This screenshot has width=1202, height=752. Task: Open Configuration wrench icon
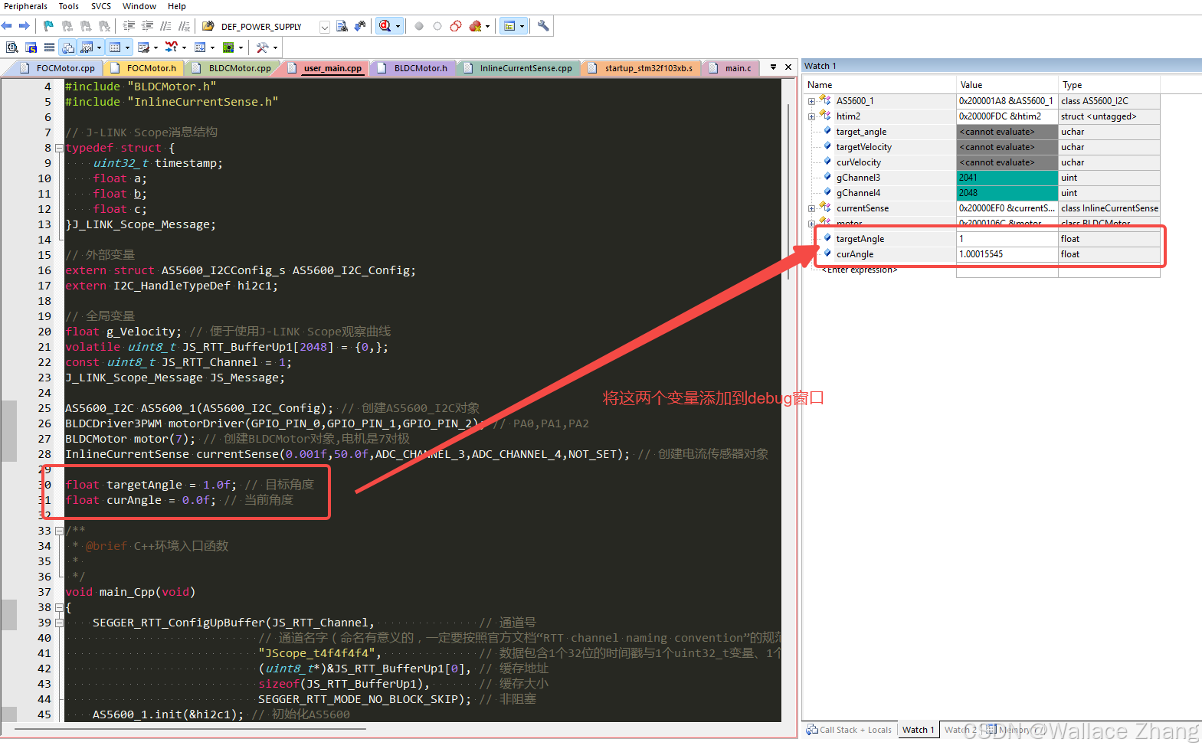pos(543,25)
